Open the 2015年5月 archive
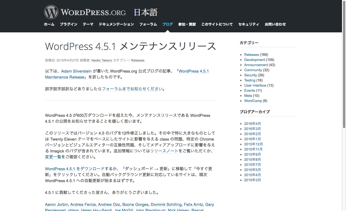The image size is (346, 211). 252,170
